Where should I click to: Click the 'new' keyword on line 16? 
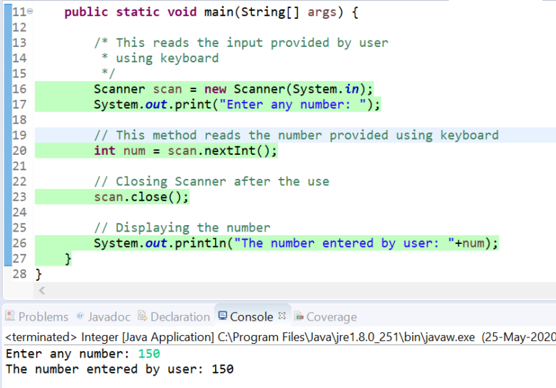point(215,89)
